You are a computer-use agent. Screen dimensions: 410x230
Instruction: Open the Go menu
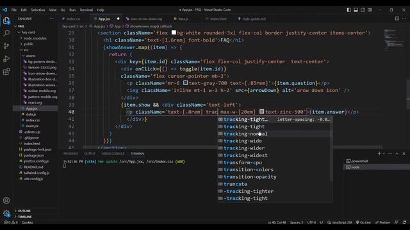(63, 10)
